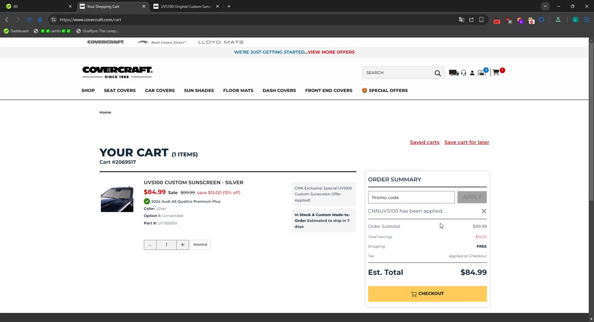Open browser tab search dropdown arrow
Screen dimensions: 594x322
coord(545,6)
